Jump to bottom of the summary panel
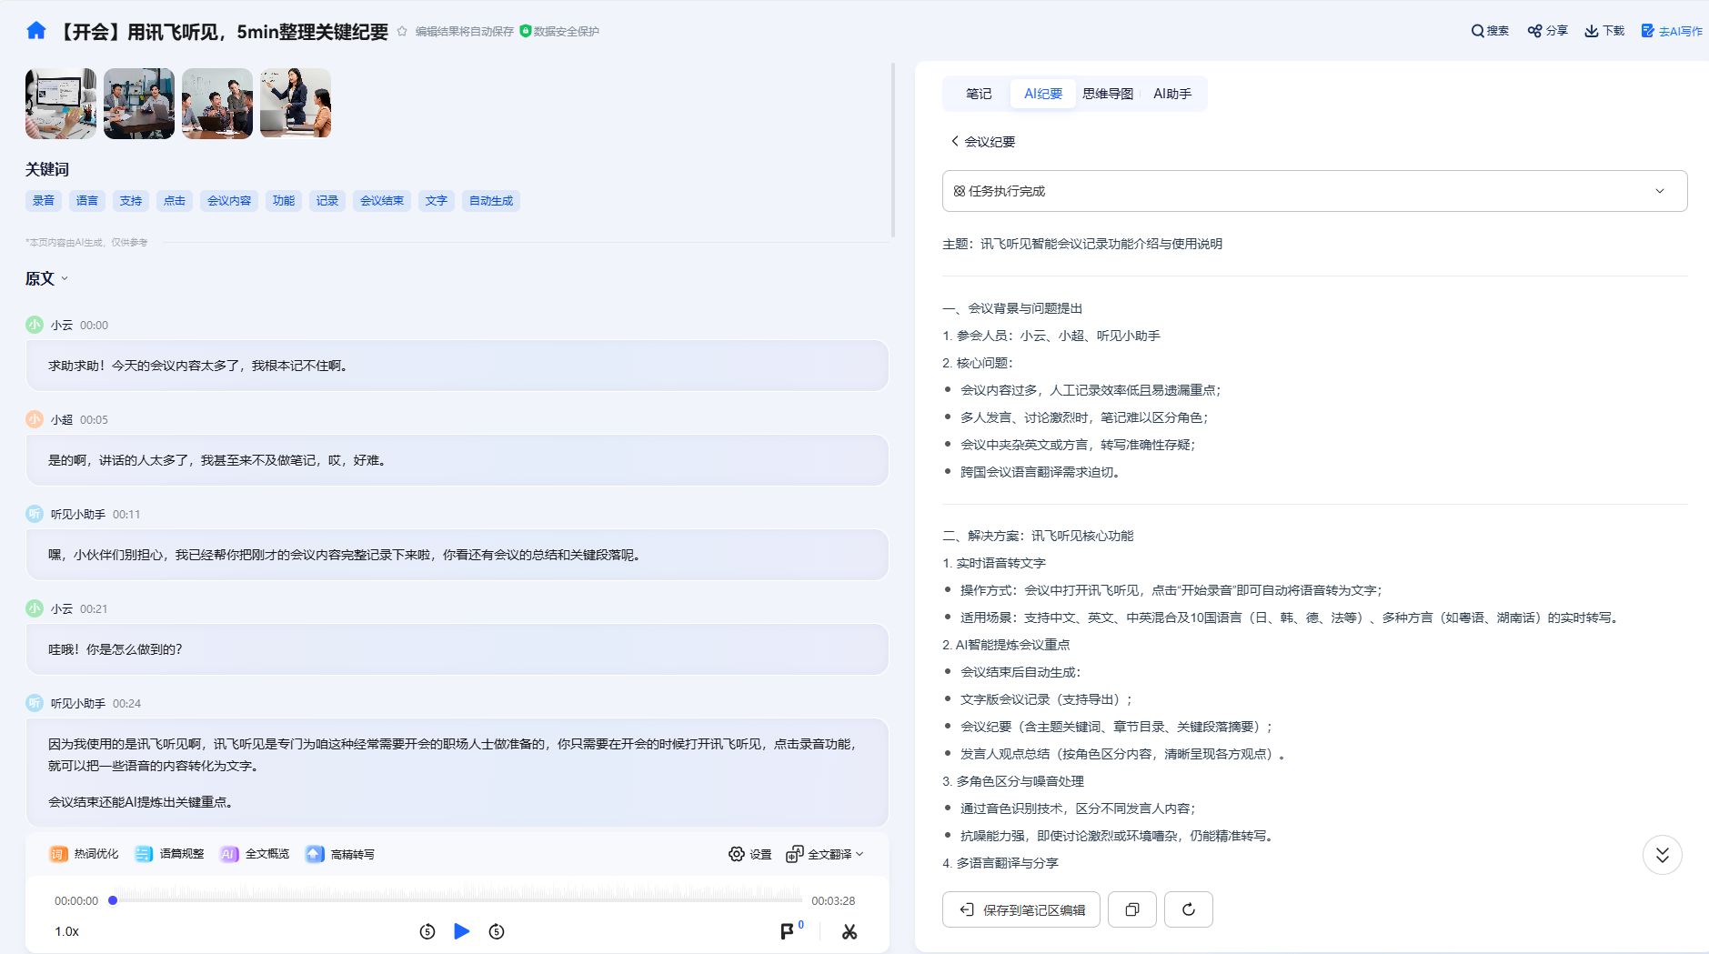The image size is (1709, 954). tap(1663, 855)
